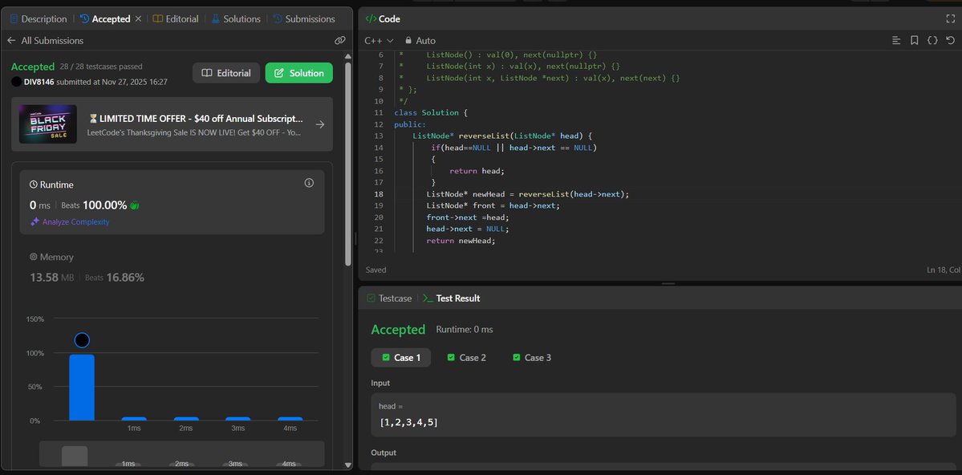The height and width of the screenshot is (475, 962).
Task: Click the left panel vertical scrollbar
Action: pos(348,164)
